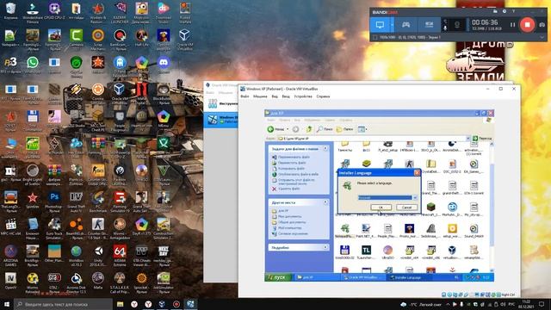Open Worms Armageddon desktop icon
The image size is (551, 310).
tap(120, 227)
